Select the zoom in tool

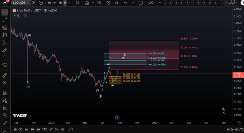coord(5,83)
